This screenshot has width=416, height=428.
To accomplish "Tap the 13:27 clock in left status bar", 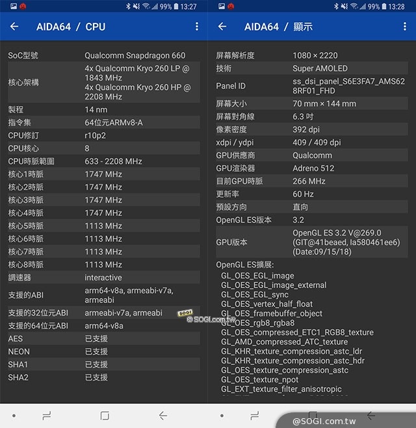I will [x=188, y=7].
